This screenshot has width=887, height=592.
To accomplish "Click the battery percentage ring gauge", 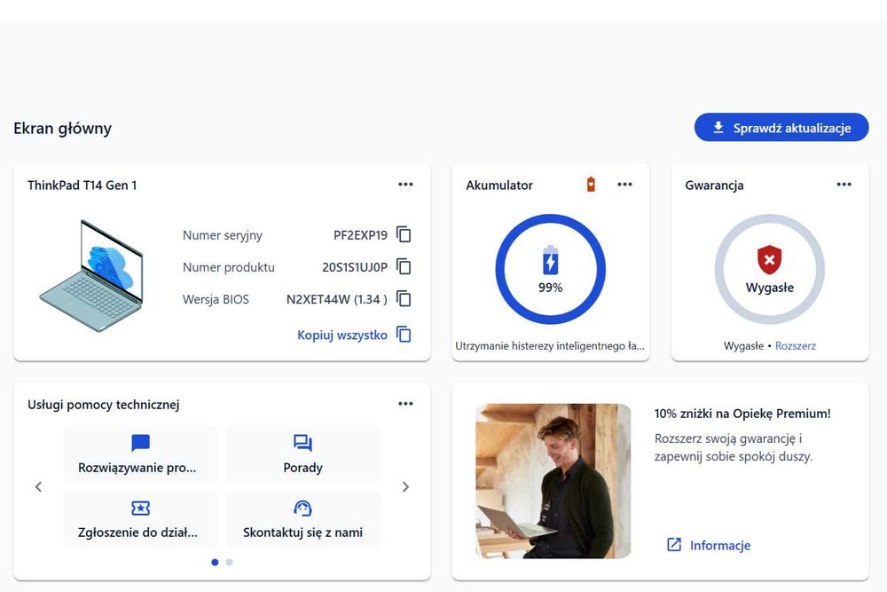I will pyautogui.click(x=551, y=269).
